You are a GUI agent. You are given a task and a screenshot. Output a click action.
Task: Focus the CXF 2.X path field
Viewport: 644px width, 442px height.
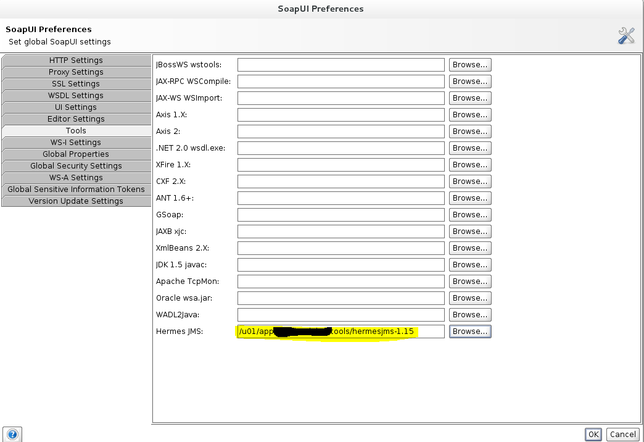[341, 181]
